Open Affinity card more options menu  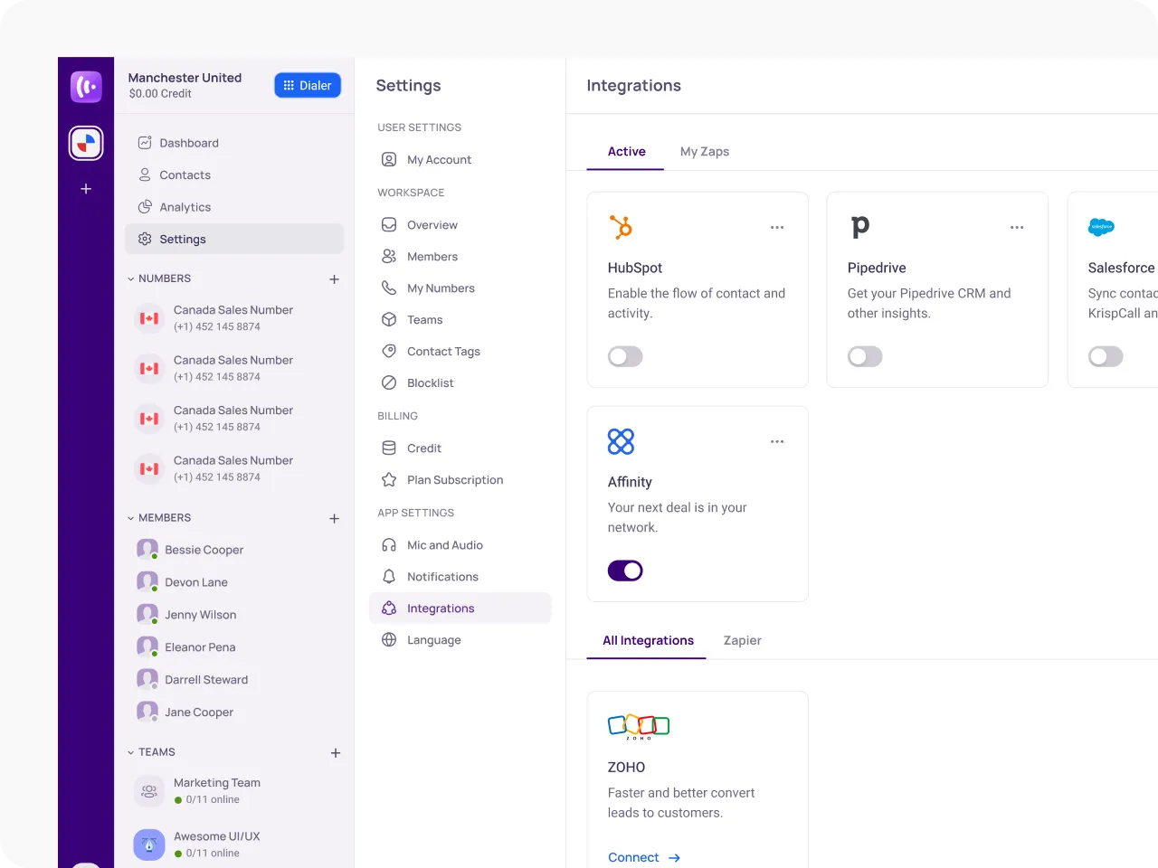click(777, 442)
